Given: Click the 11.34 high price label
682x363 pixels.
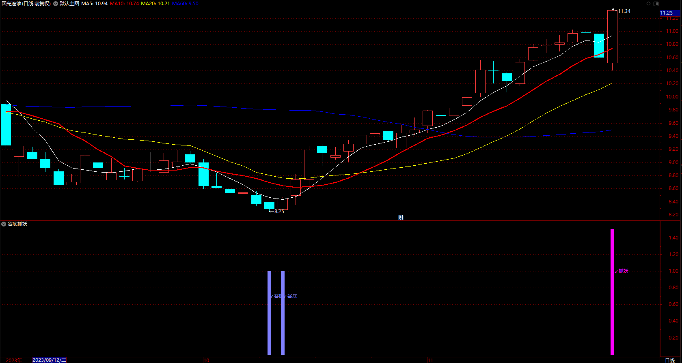Looking at the screenshot, I should [624, 11].
